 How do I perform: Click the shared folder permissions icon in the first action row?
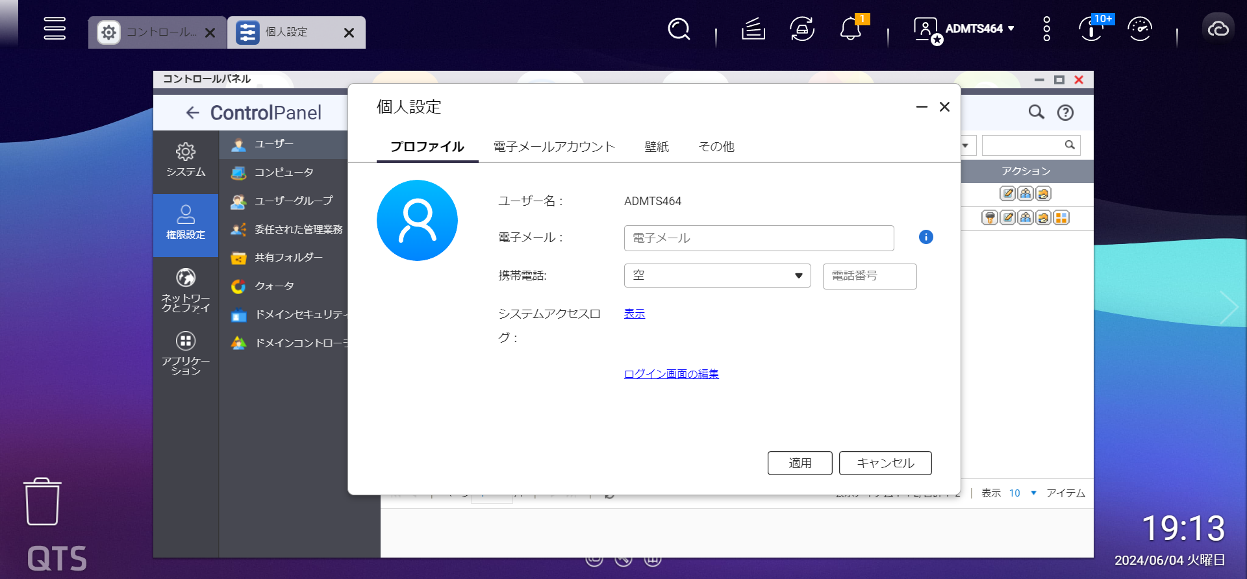[1043, 193]
